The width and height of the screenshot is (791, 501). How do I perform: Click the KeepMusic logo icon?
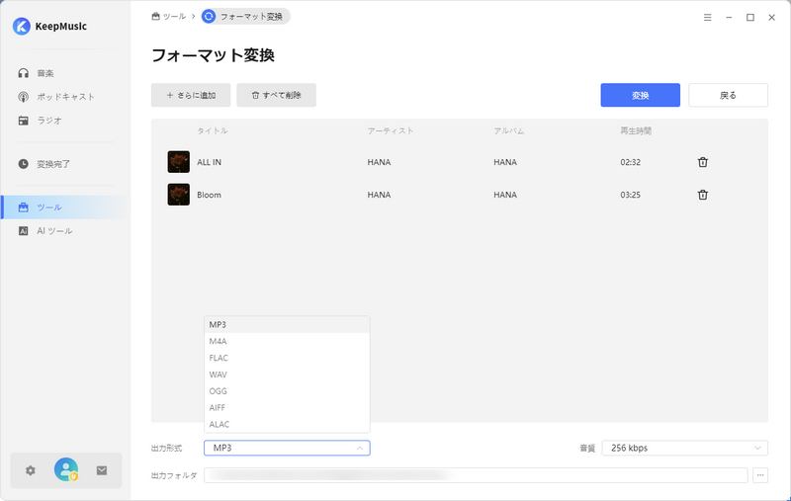coord(22,27)
